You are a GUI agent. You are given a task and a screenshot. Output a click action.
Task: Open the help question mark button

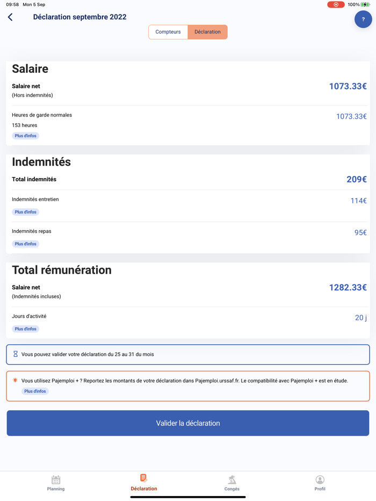[x=363, y=19]
